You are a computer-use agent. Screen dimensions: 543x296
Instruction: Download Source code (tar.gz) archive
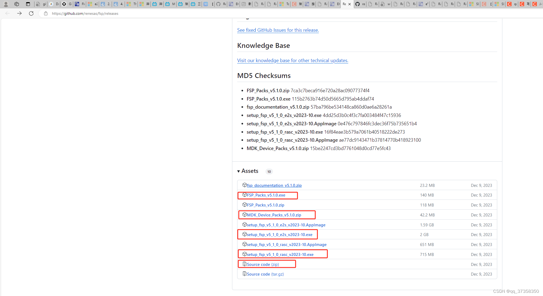point(265,274)
